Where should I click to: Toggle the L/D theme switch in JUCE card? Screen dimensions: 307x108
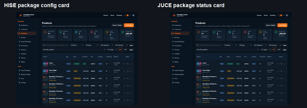point(280,15)
